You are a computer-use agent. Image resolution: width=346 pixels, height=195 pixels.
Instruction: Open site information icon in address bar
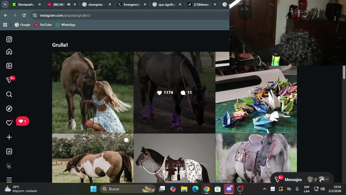point(35,15)
